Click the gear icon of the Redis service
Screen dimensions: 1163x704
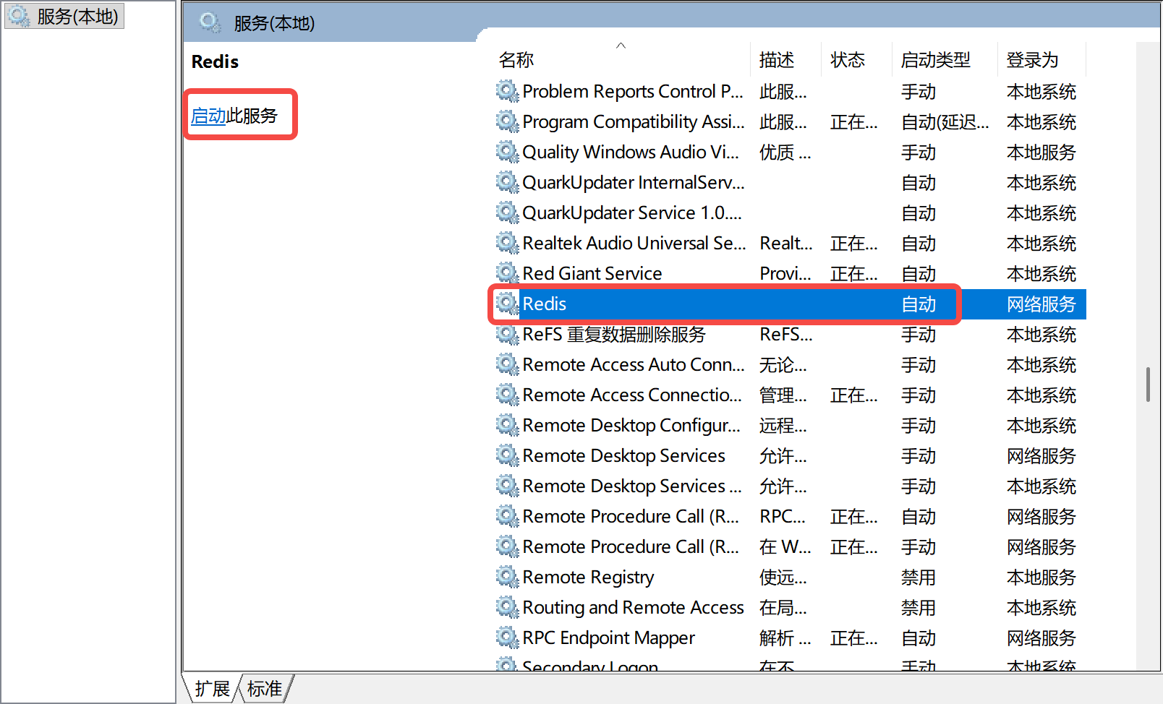[507, 304]
